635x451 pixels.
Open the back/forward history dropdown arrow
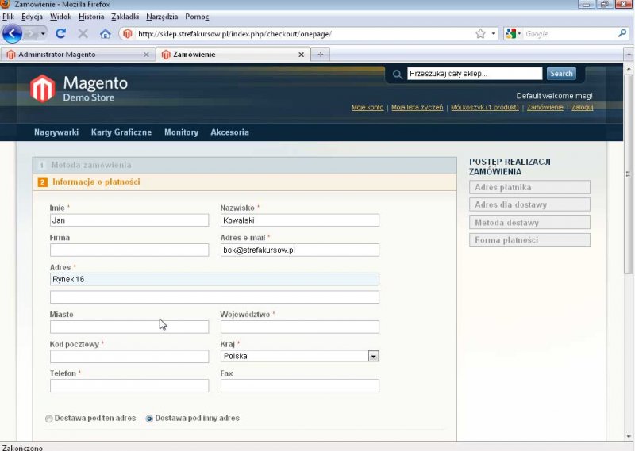[x=44, y=34]
